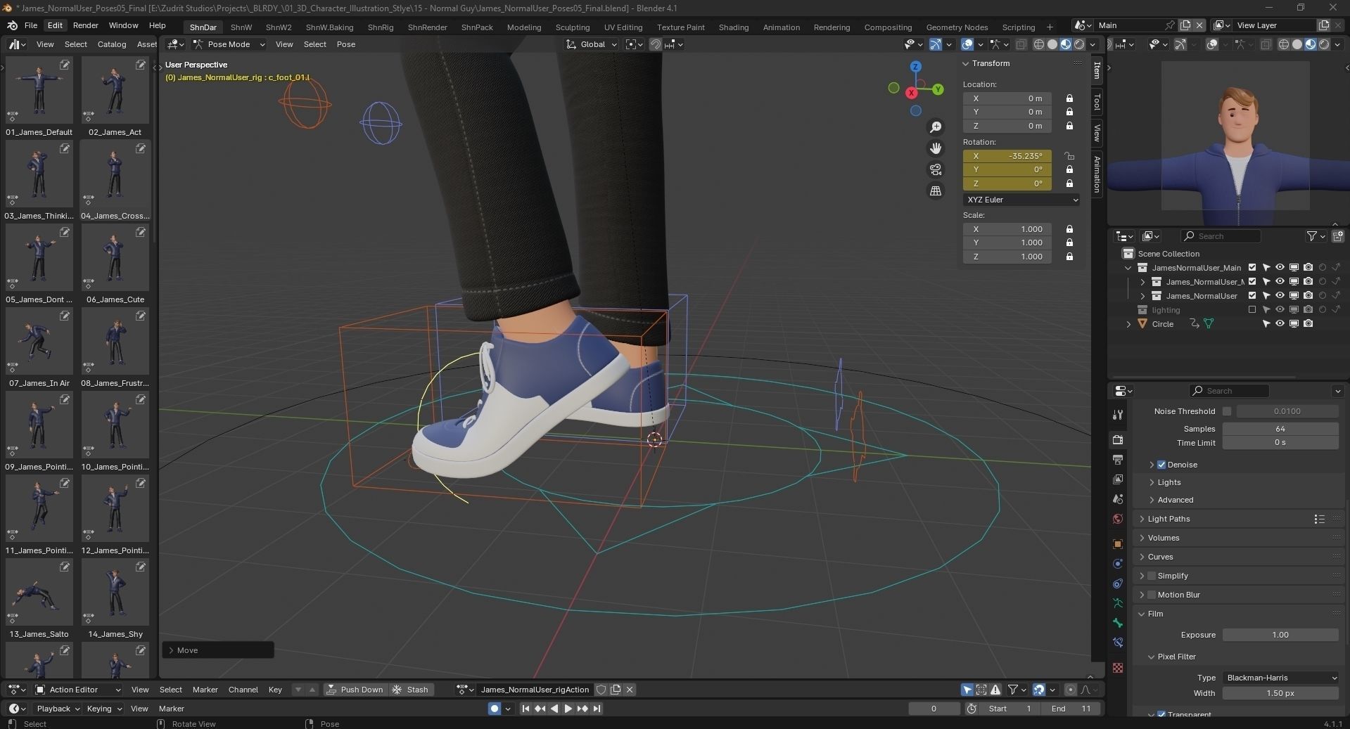
Task: Unlink the James_NormalUser_rigAction action
Action: pyautogui.click(x=630, y=690)
